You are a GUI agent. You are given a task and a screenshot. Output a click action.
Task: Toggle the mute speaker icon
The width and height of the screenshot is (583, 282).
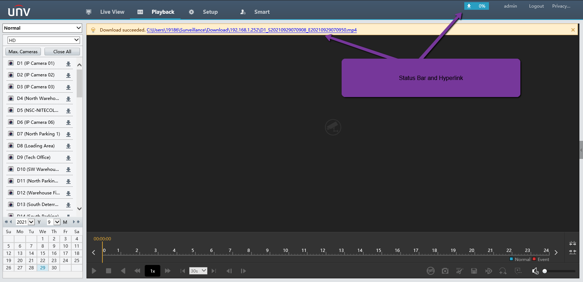[535, 271]
